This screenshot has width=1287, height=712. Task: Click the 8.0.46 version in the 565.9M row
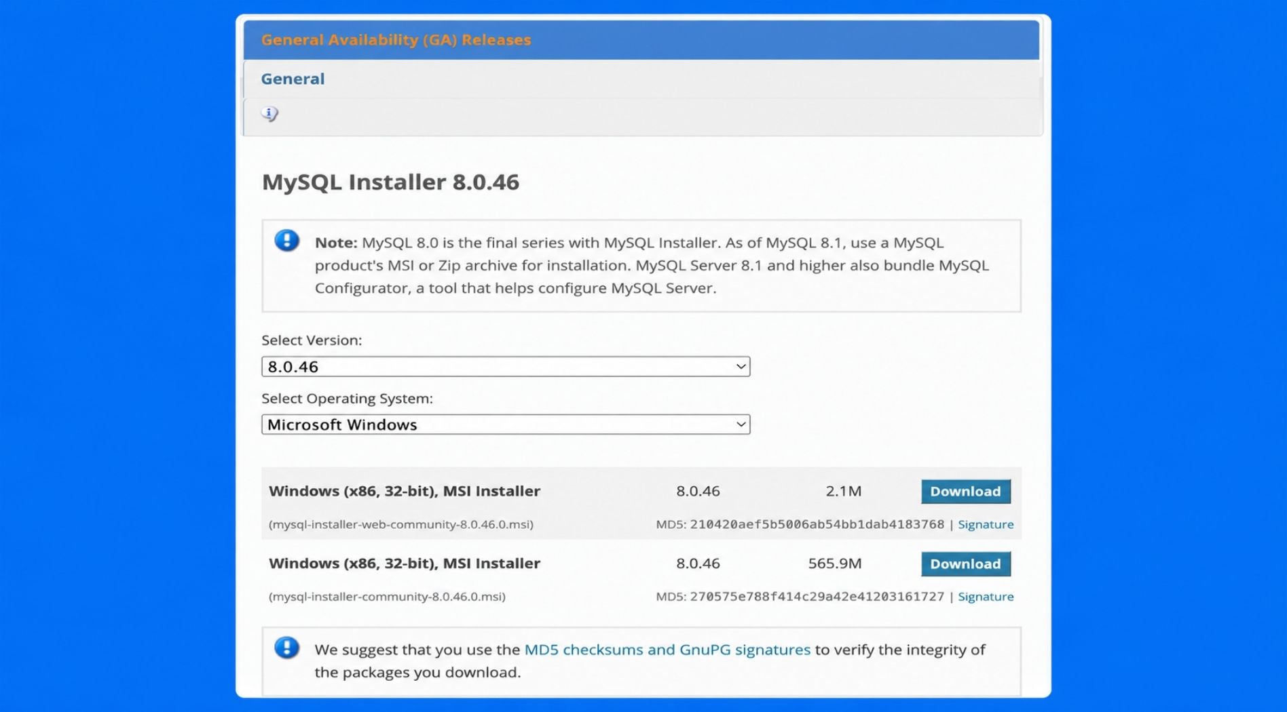tap(698, 563)
